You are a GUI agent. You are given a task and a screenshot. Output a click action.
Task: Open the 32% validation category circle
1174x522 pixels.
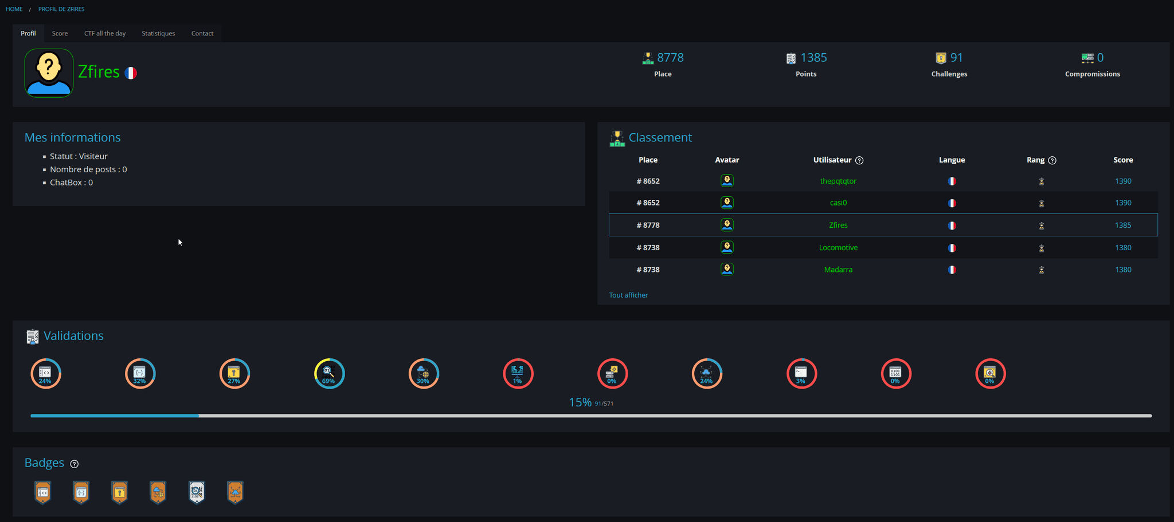(x=140, y=374)
